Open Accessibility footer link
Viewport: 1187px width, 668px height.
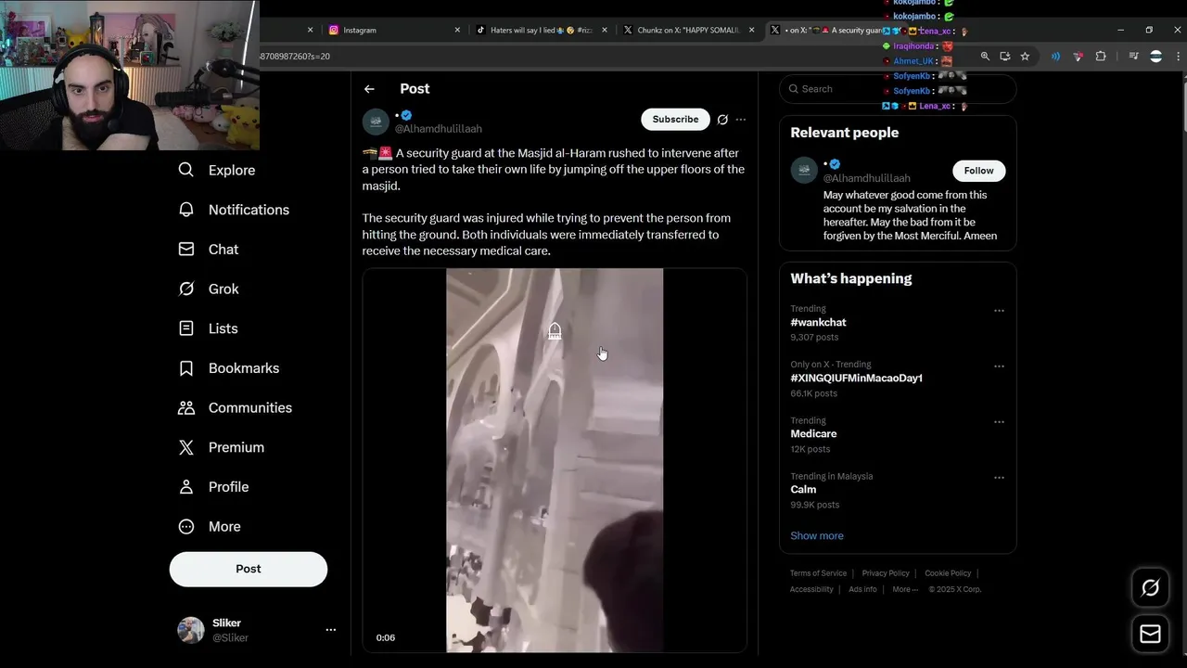point(811,589)
